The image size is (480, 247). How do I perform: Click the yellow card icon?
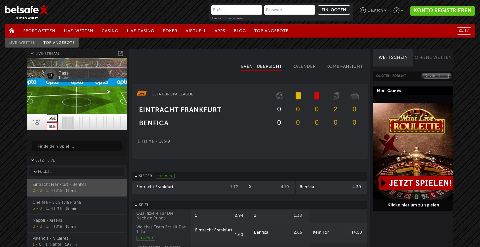298,96
